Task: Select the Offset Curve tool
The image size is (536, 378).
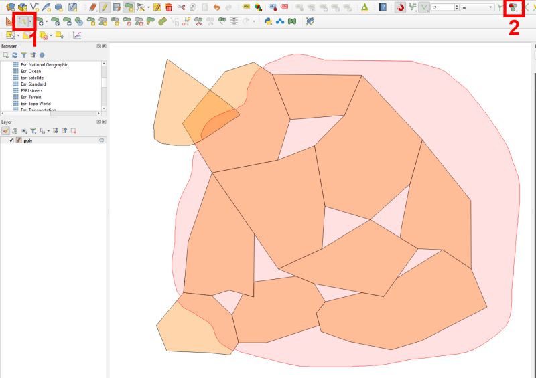Action: (162, 21)
